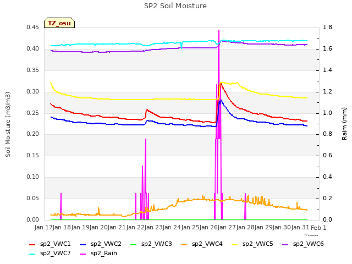Click the cyan sp2_VWC7 legend swatch
352x264 pixels.
(x=32, y=254)
